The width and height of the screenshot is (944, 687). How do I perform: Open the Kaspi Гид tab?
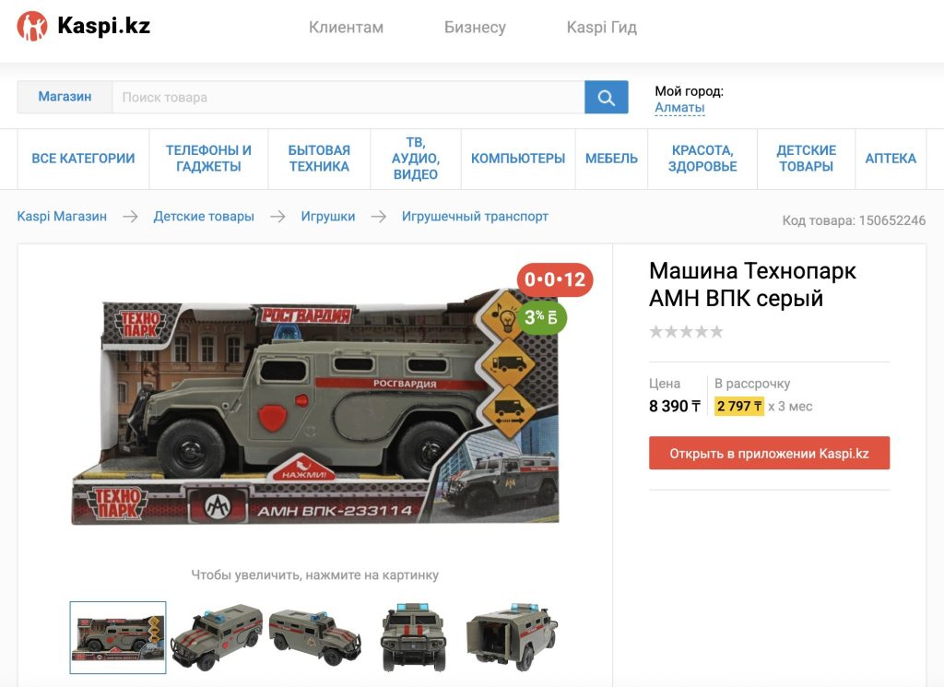[601, 27]
